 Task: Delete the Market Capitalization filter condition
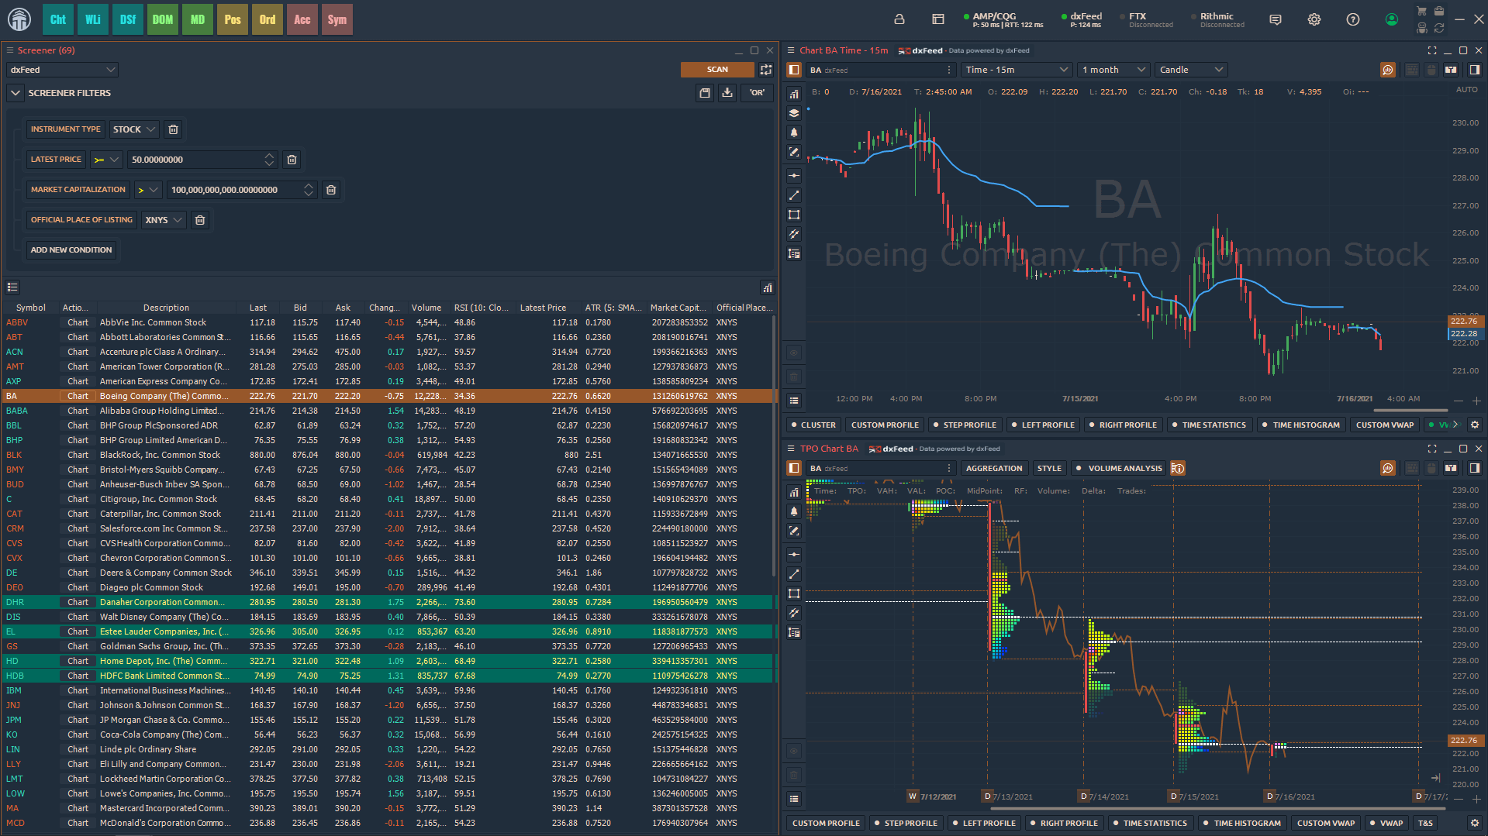[x=331, y=190]
